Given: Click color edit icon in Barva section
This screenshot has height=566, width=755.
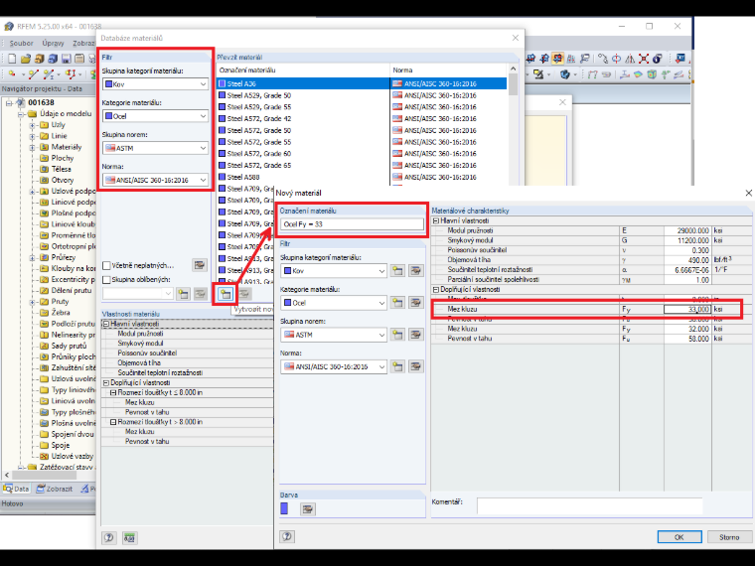Looking at the screenshot, I should [x=307, y=508].
